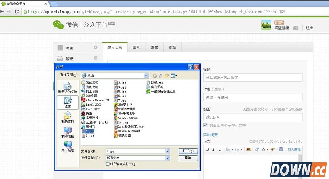The height and width of the screenshot is (179, 329).
Task: Go back with the browser back arrow
Action: point(2,11)
